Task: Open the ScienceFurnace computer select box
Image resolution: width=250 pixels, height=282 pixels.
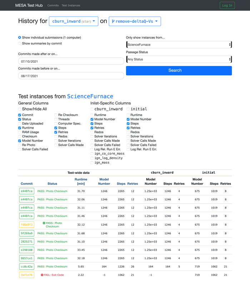Action: pyautogui.click(x=179, y=45)
